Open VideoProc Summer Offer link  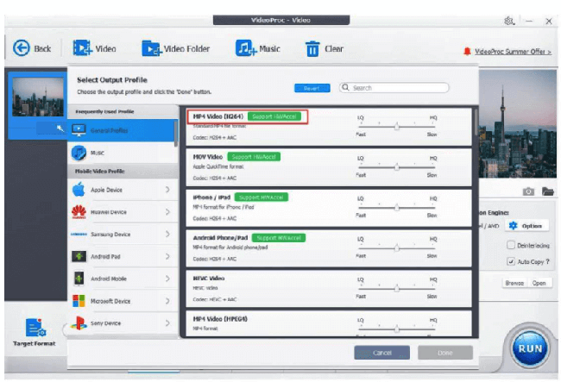pos(513,52)
